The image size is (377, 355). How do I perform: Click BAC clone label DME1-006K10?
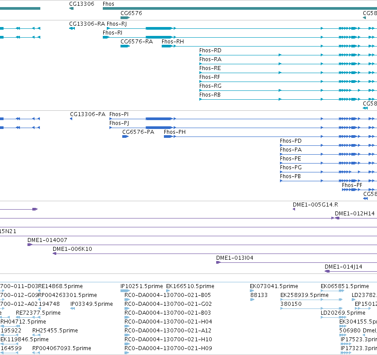72,249
